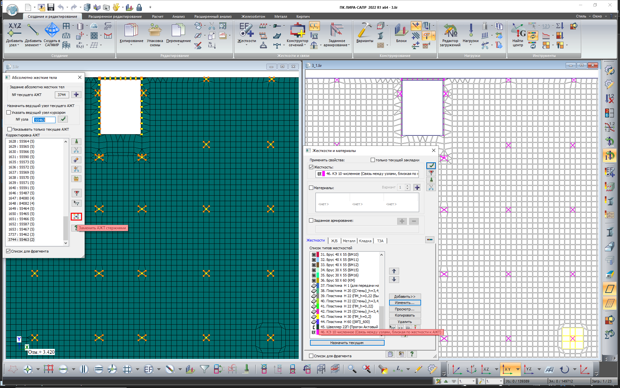Expand the Добавить узел dropdown

click(18, 45)
